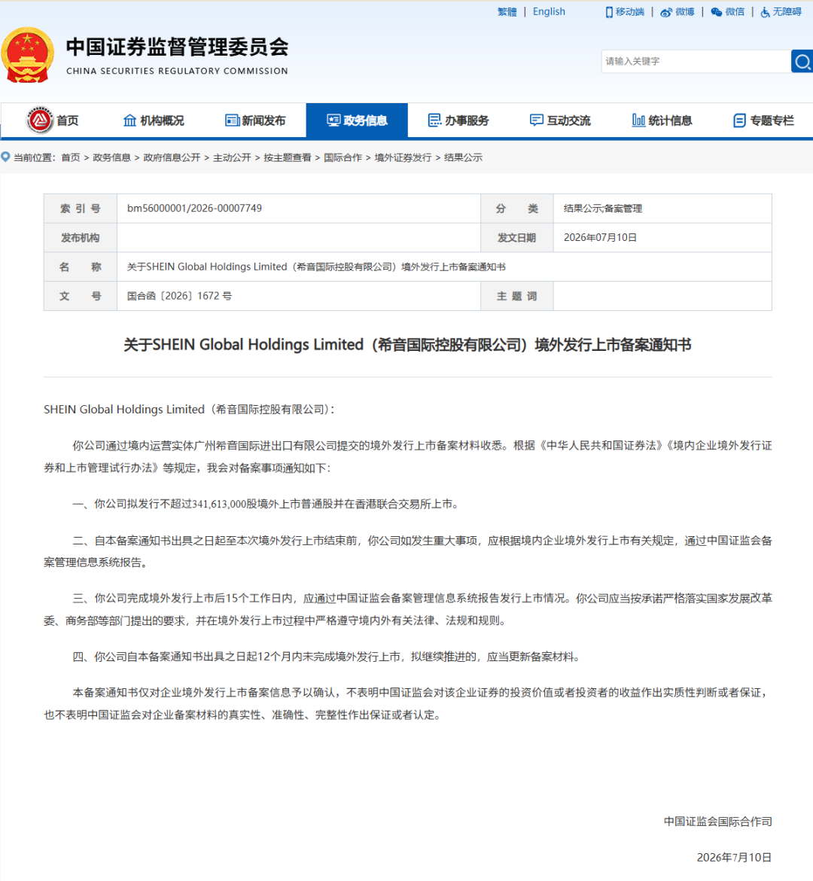Open the 统计信息 navigation tab

pyautogui.click(x=662, y=120)
